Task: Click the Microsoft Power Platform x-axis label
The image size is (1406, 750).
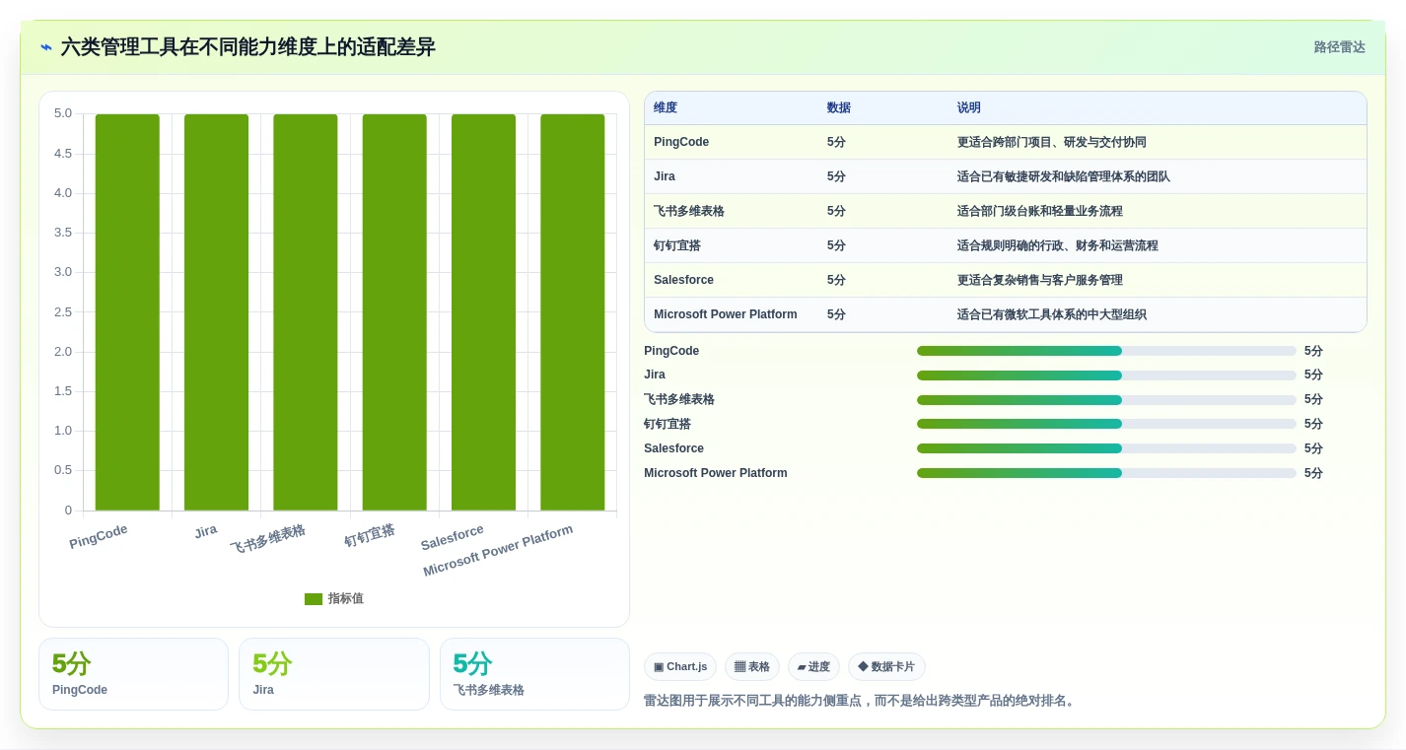Action: 498,551
